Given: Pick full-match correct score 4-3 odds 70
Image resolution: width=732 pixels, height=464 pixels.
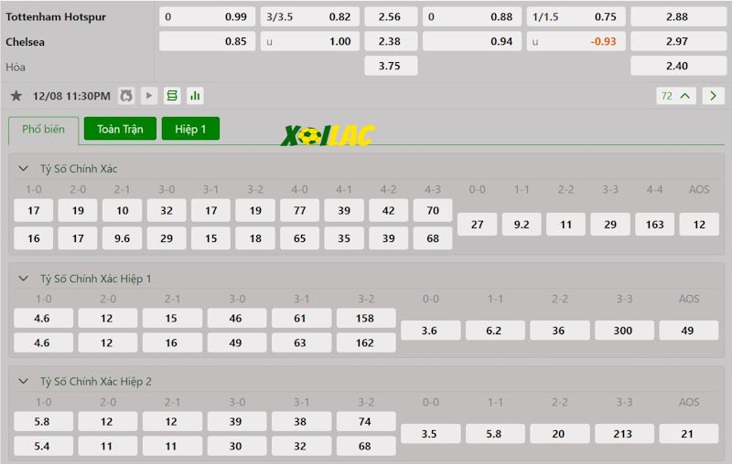Looking at the screenshot, I should click(x=433, y=211).
